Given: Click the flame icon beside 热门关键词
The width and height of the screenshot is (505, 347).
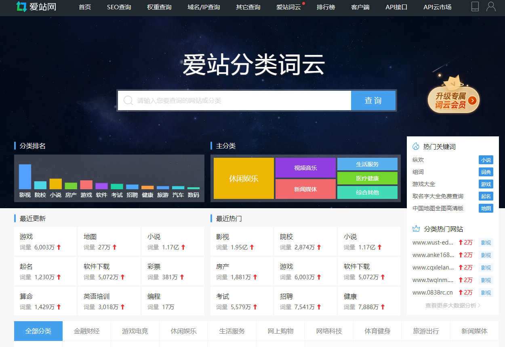Looking at the screenshot, I should [416, 146].
